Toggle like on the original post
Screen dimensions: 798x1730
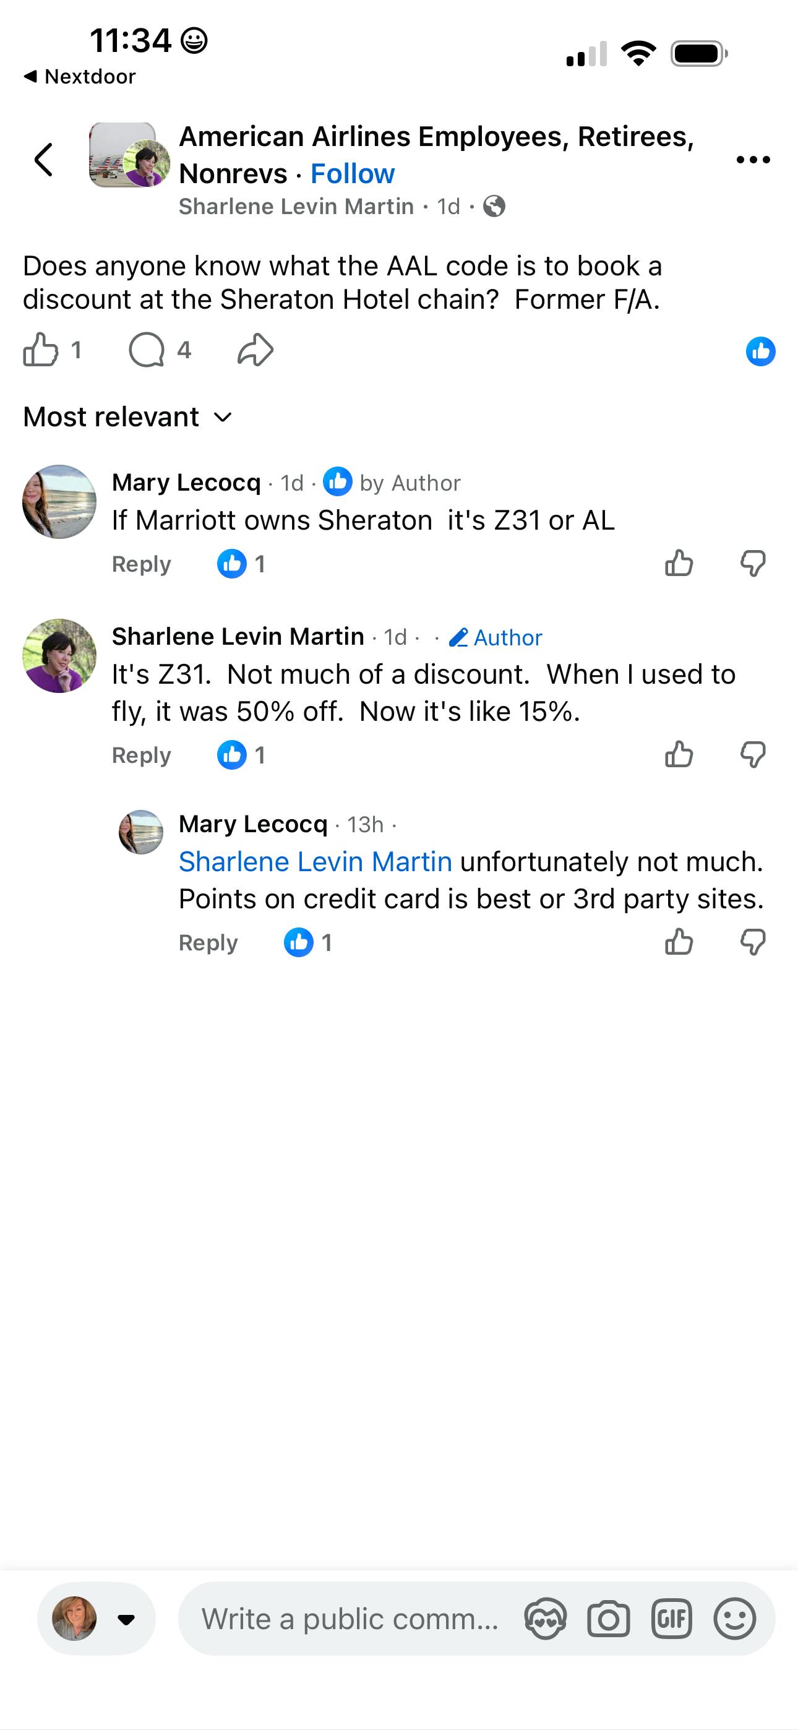point(41,350)
